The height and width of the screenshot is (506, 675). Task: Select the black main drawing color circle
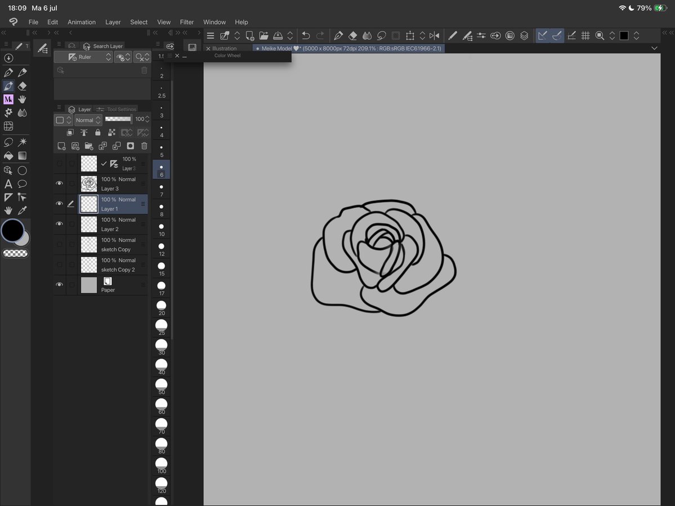(12, 230)
